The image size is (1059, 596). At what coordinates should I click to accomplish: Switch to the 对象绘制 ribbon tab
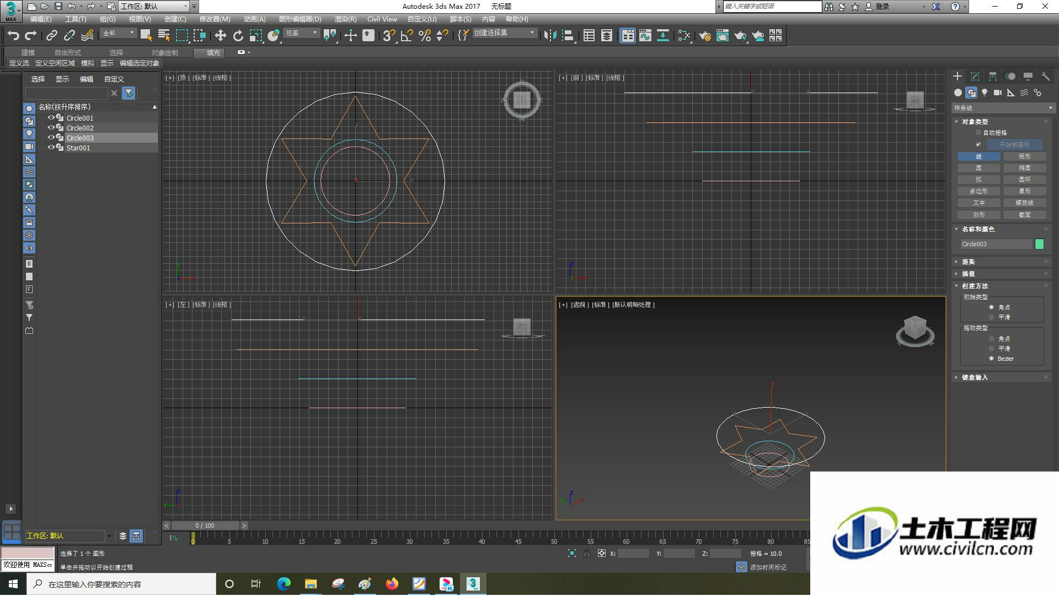pyautogui.click(x=164, y=53)
